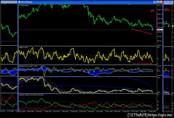Minimize the MN chart window on right
The width and height of the screenshot is (174, 118).
coord(170,2)
